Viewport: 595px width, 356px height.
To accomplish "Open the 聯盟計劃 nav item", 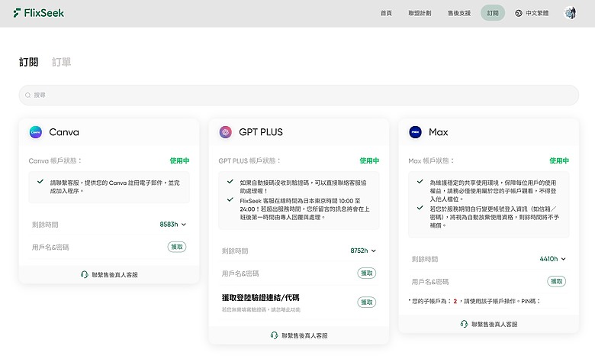I will pyautogui.click(x=420, y=13).
